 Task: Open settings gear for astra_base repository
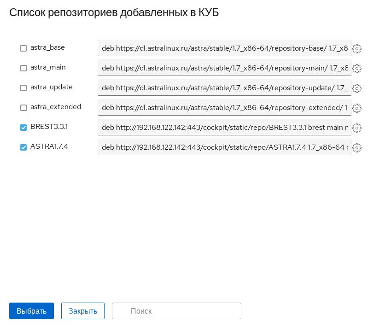(x=356, y=49)
